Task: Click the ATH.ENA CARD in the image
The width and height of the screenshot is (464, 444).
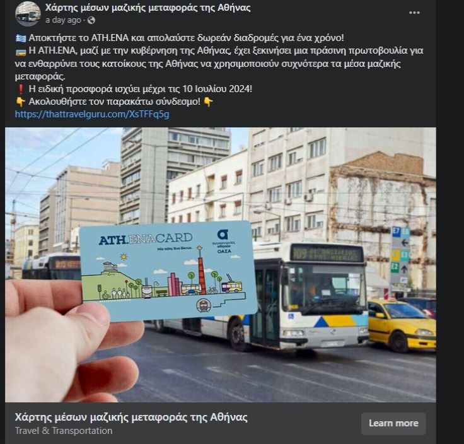Action: [168, 270]
